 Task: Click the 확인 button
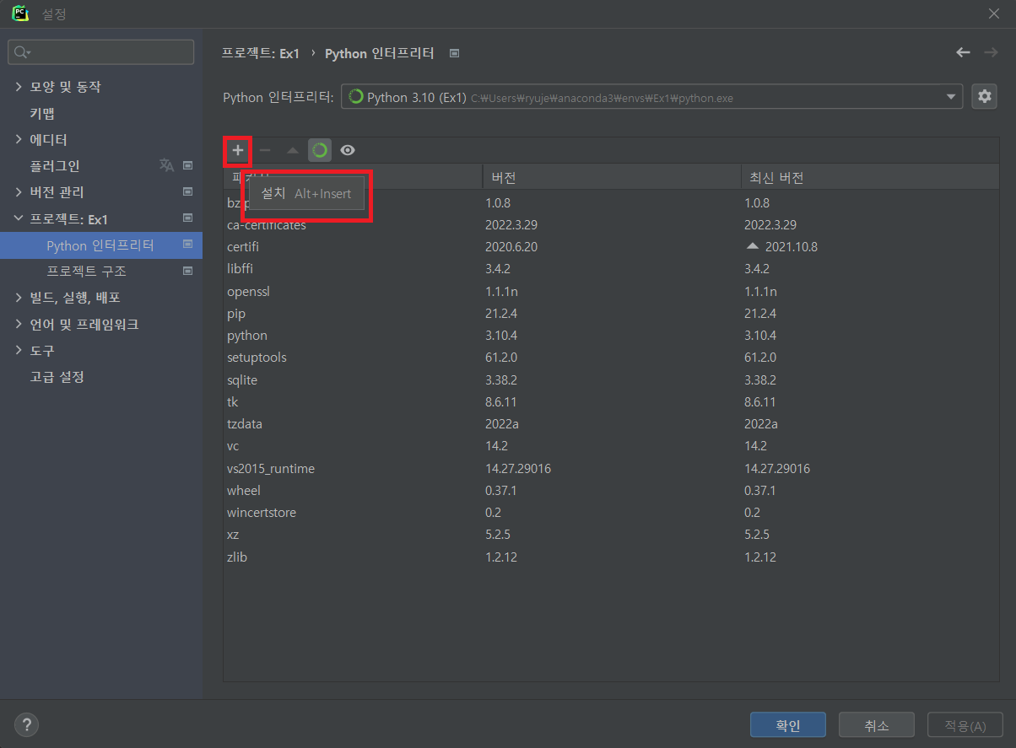pos(788,725)
